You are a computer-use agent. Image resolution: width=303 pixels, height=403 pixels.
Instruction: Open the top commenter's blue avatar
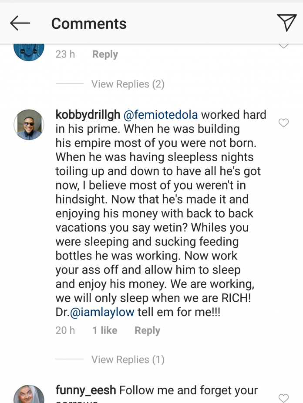pos(29,50)
